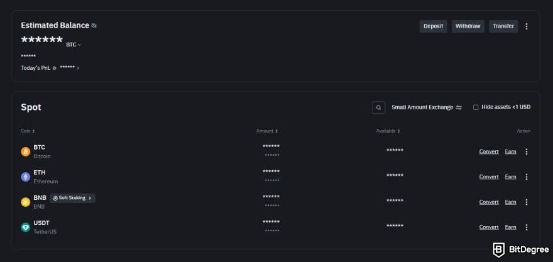Click the USDT coin name text
The height and width of the screenshot is (262, 553).
(41, 223)
